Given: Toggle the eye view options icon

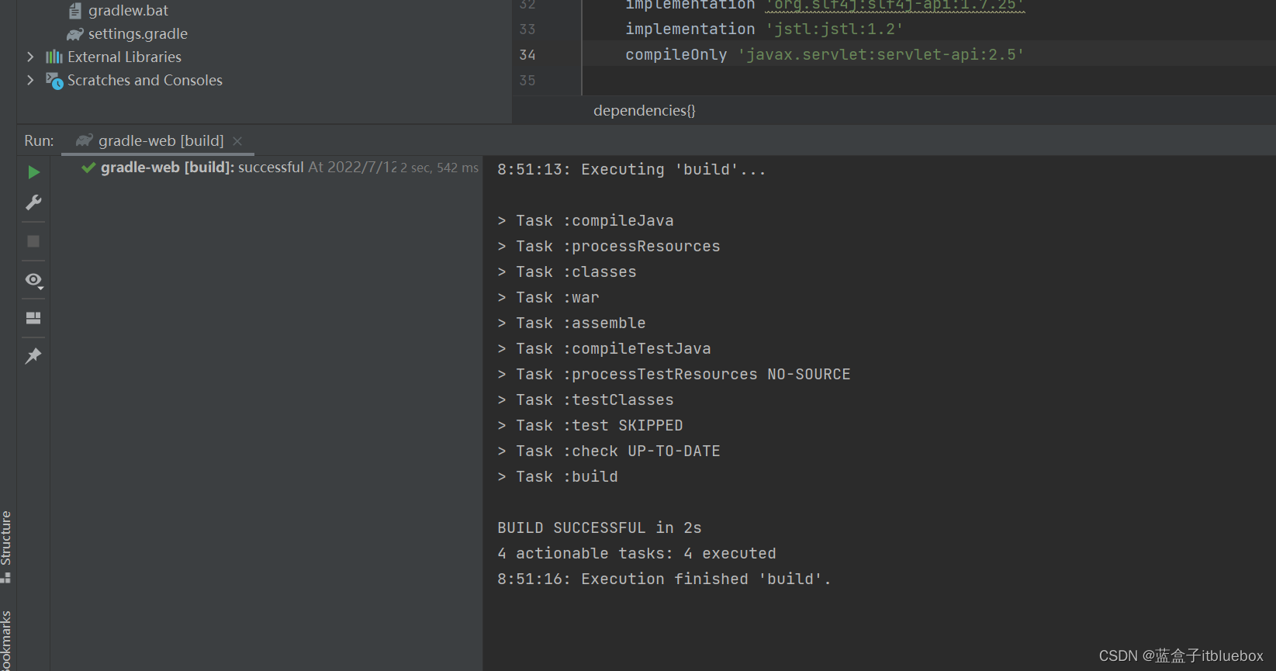Looking at the screenshot, I should (x=33, y=280).
